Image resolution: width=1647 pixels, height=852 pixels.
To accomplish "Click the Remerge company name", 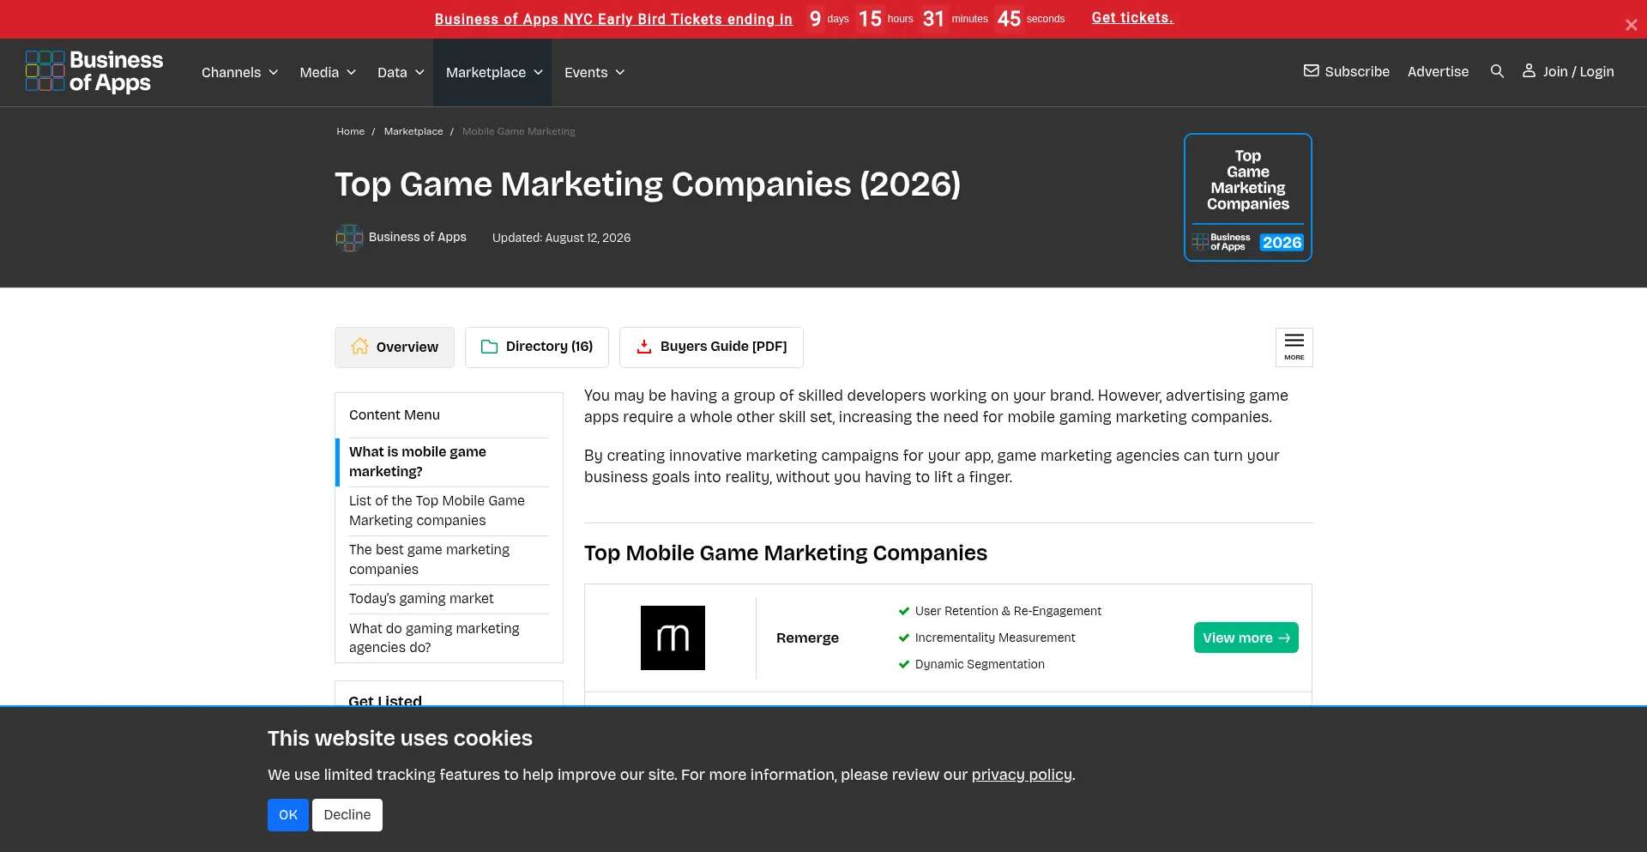I will [807, 637].
